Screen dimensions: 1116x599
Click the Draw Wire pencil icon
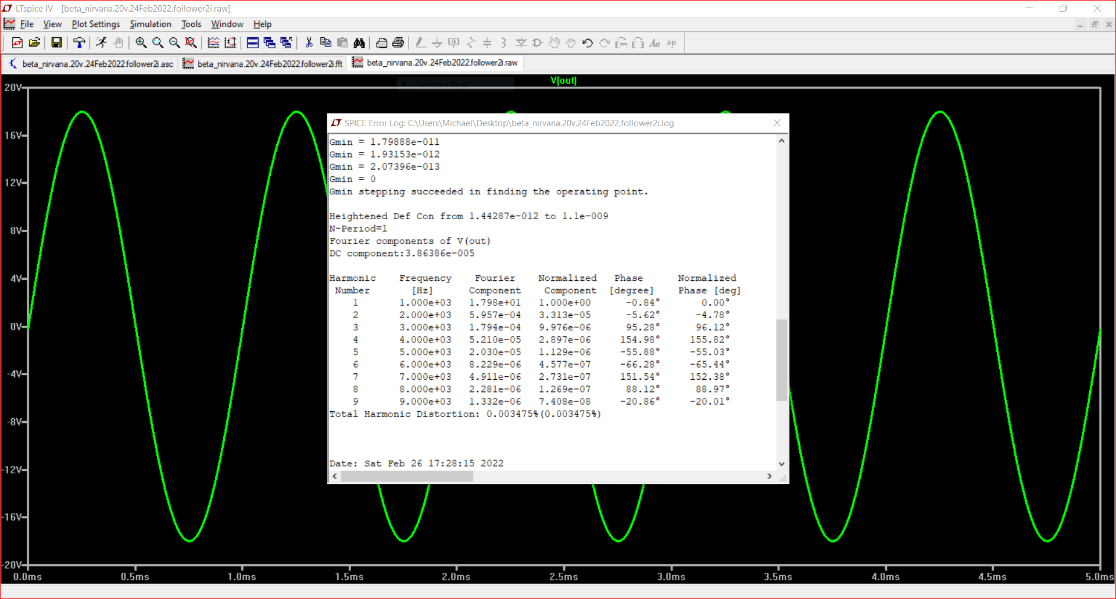click(x=420, y=43)
